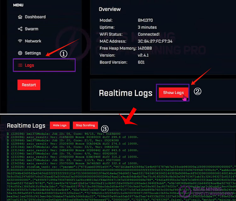Click the model value BM1370

(x=145, y=20)
